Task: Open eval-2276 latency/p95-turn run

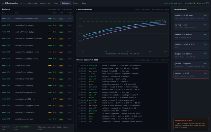Action: tap(37, 65)
